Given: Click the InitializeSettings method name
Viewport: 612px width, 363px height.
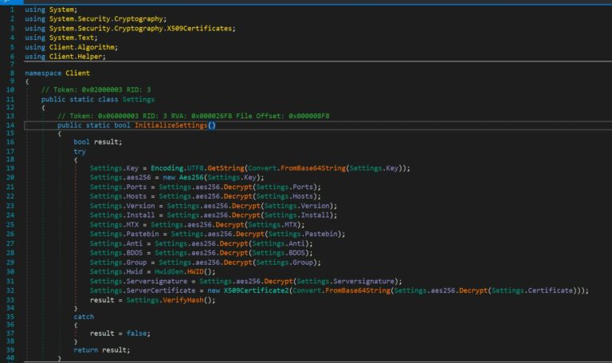Looking at the screenshot, I should 171,125.
